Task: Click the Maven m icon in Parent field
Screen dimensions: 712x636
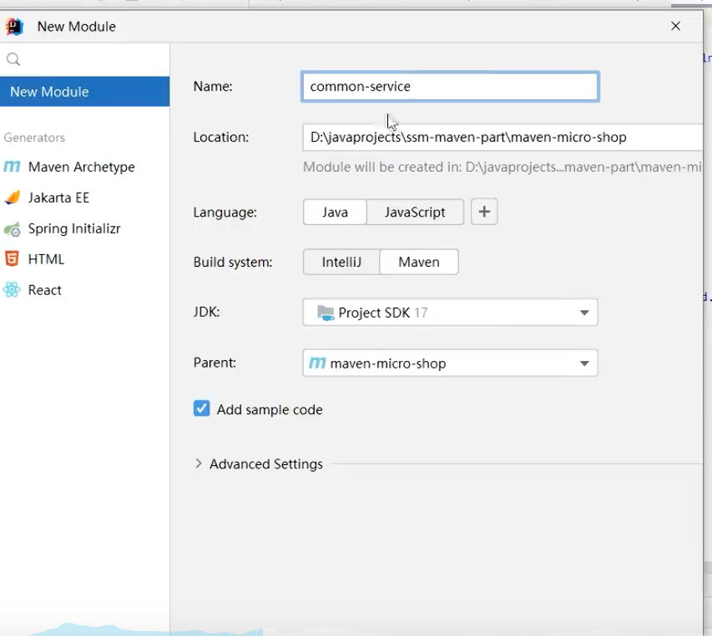Action: point(317,363)
